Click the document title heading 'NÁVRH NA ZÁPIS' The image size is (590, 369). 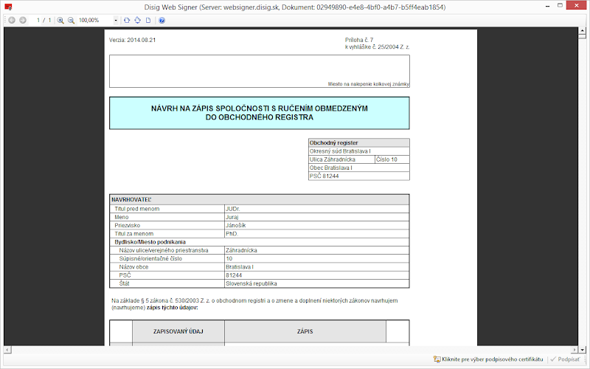click(260, 113)
